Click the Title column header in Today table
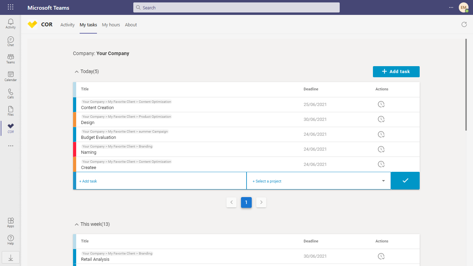This screenshot has height=266, width=473. [85, 89]
